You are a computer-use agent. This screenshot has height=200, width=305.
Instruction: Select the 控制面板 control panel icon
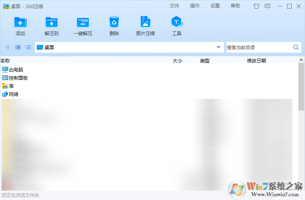click(5, 78)
